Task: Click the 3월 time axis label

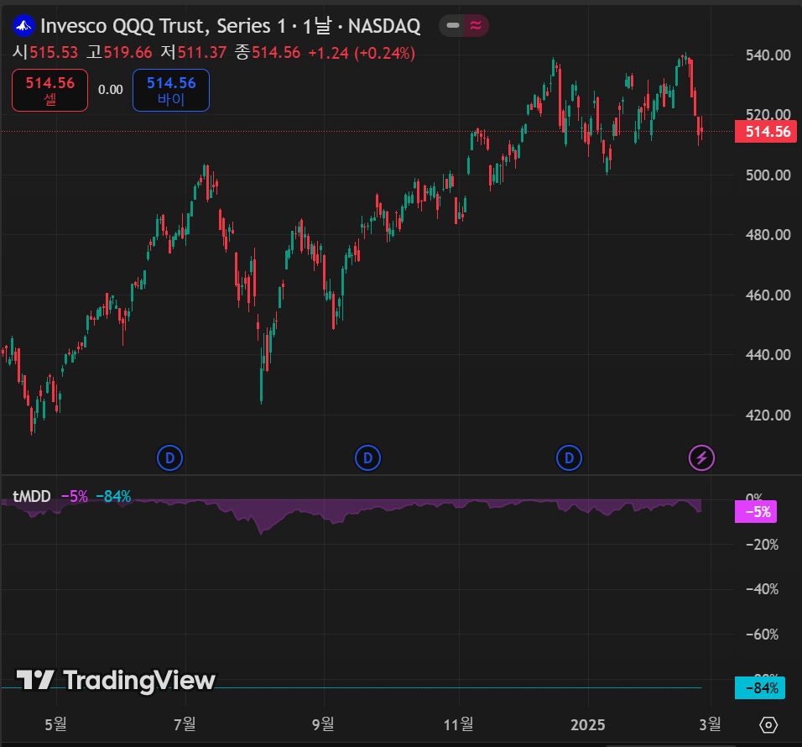Action: coord(710,724)
